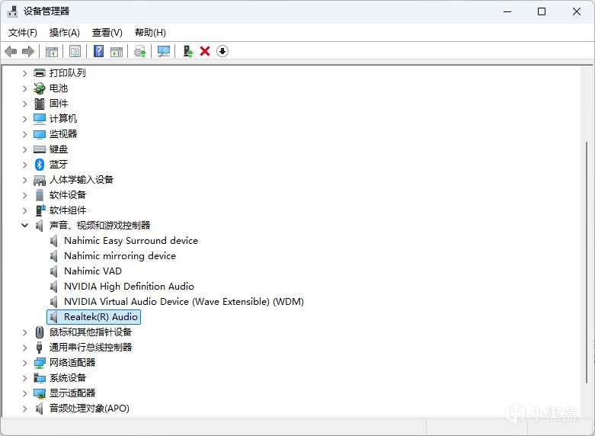
Task: Click the Device Manager title bar icon
Action: pos(12,11)
